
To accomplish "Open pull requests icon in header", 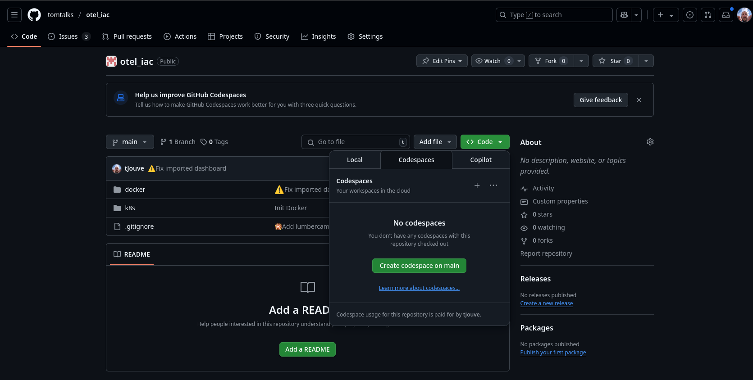I will [708, 15].
